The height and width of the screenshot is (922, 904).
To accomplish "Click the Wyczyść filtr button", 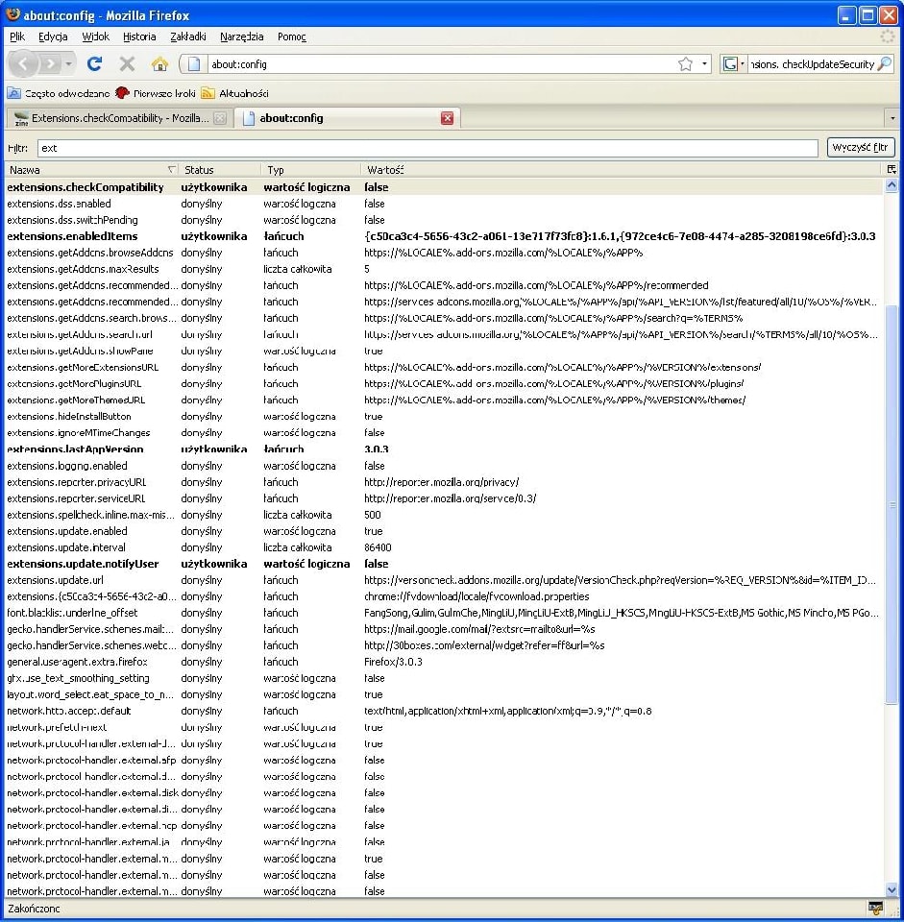I will click(x=861, y=148).
